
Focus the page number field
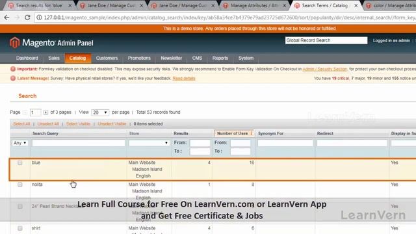click(35, 112)
